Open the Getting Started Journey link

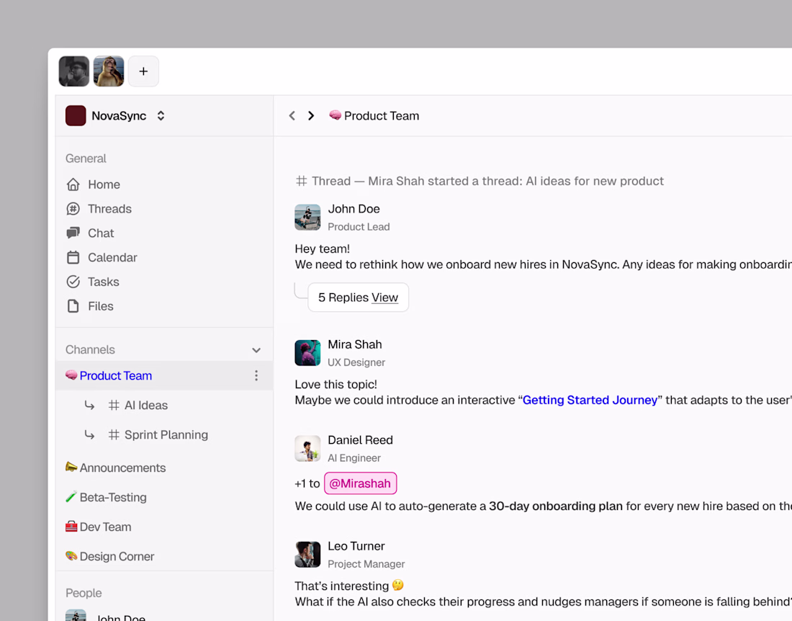point(590,400)
